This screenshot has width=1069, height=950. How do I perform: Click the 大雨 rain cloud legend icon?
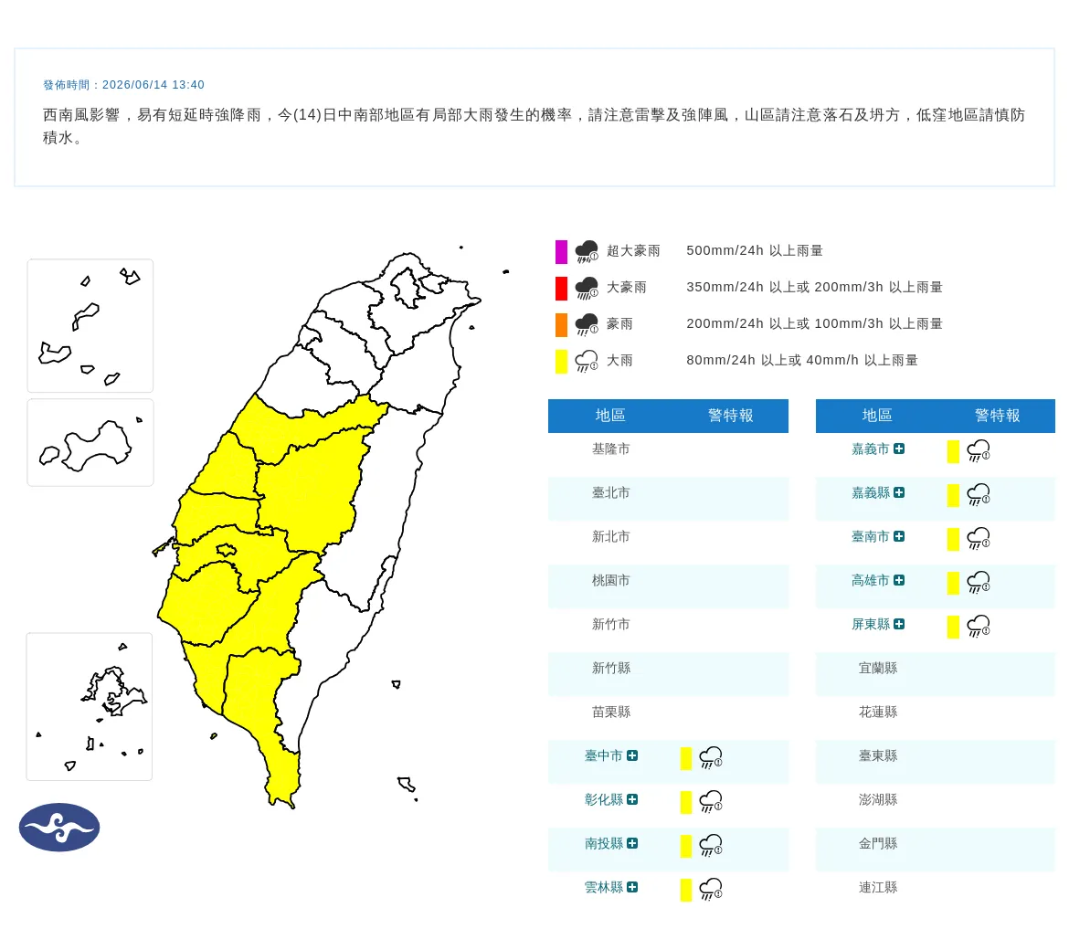click(587, 361)
